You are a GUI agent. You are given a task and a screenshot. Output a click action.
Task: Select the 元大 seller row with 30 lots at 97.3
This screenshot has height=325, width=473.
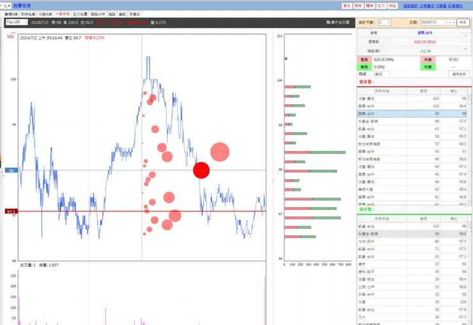412,317
